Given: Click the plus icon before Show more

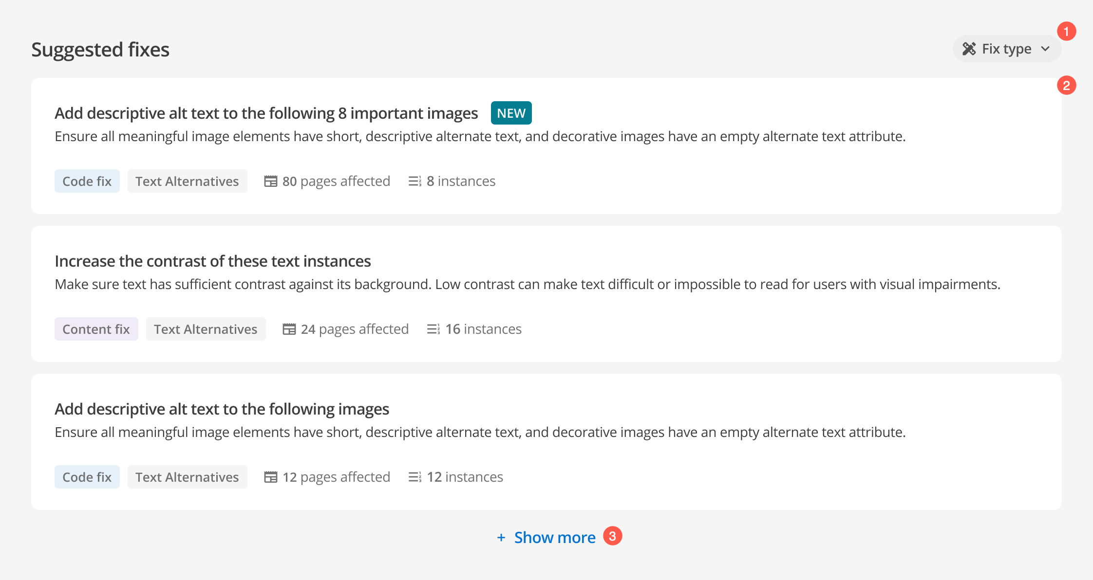Looking at the screenshot, I should (501, 537).
